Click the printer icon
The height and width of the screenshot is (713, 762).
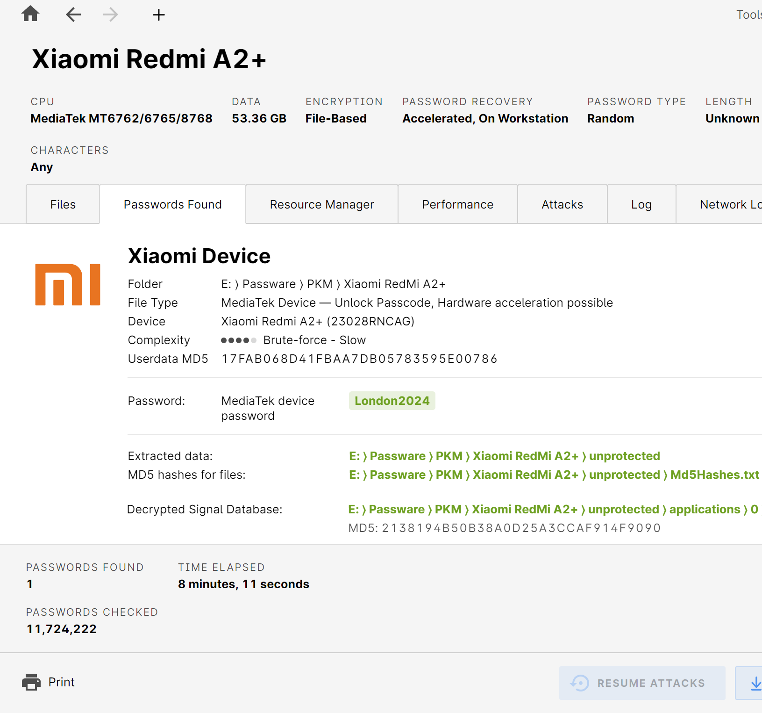coord(31,682)
